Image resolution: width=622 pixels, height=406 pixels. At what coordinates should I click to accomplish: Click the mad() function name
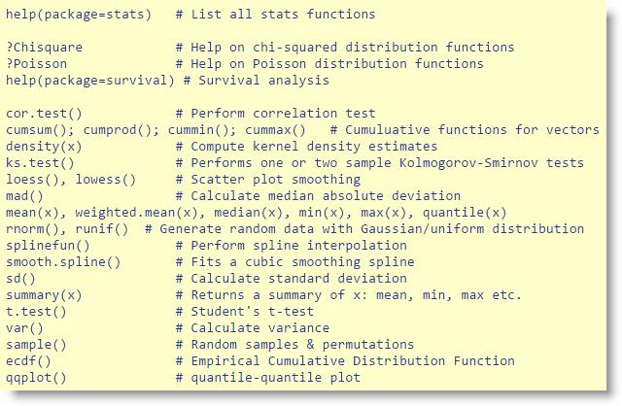pos(24,196)
